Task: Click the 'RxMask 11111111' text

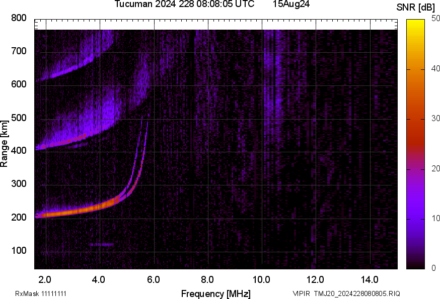Action: tap(41, 293)
